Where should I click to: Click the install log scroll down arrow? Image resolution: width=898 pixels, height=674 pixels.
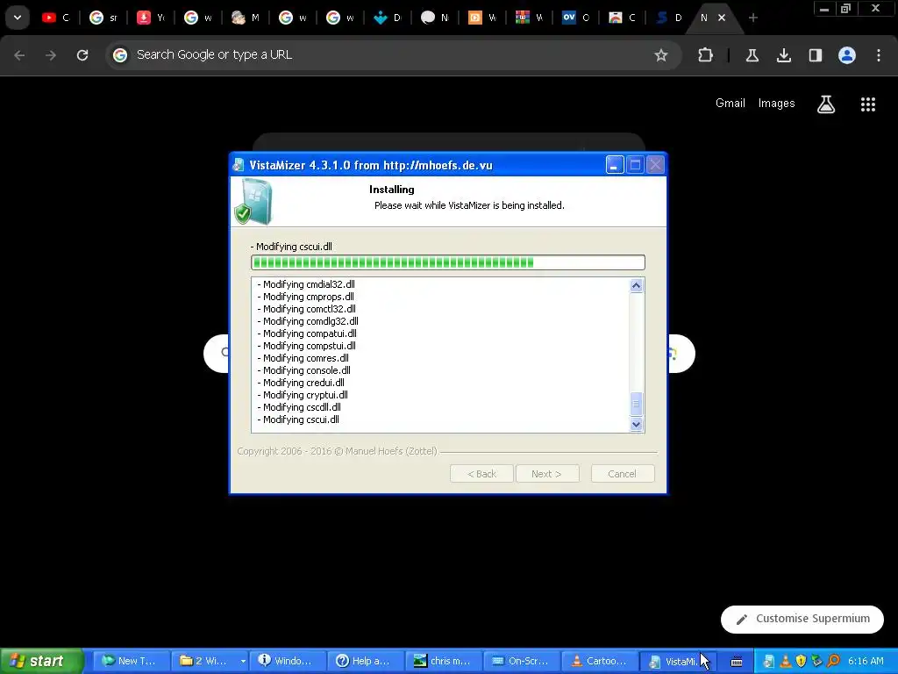tap(637, 425)
